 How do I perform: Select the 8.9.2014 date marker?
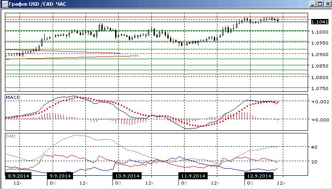pos(19,176)
